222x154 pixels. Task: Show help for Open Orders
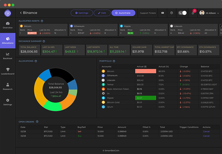coord(37,122)
